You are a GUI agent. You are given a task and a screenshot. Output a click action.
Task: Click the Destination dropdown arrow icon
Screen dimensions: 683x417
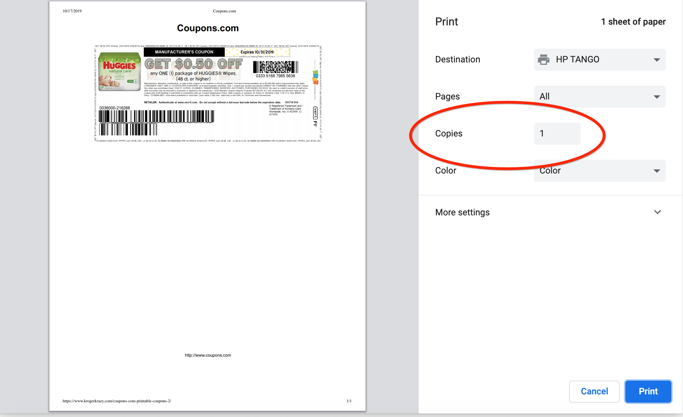[x=657, y=59]
